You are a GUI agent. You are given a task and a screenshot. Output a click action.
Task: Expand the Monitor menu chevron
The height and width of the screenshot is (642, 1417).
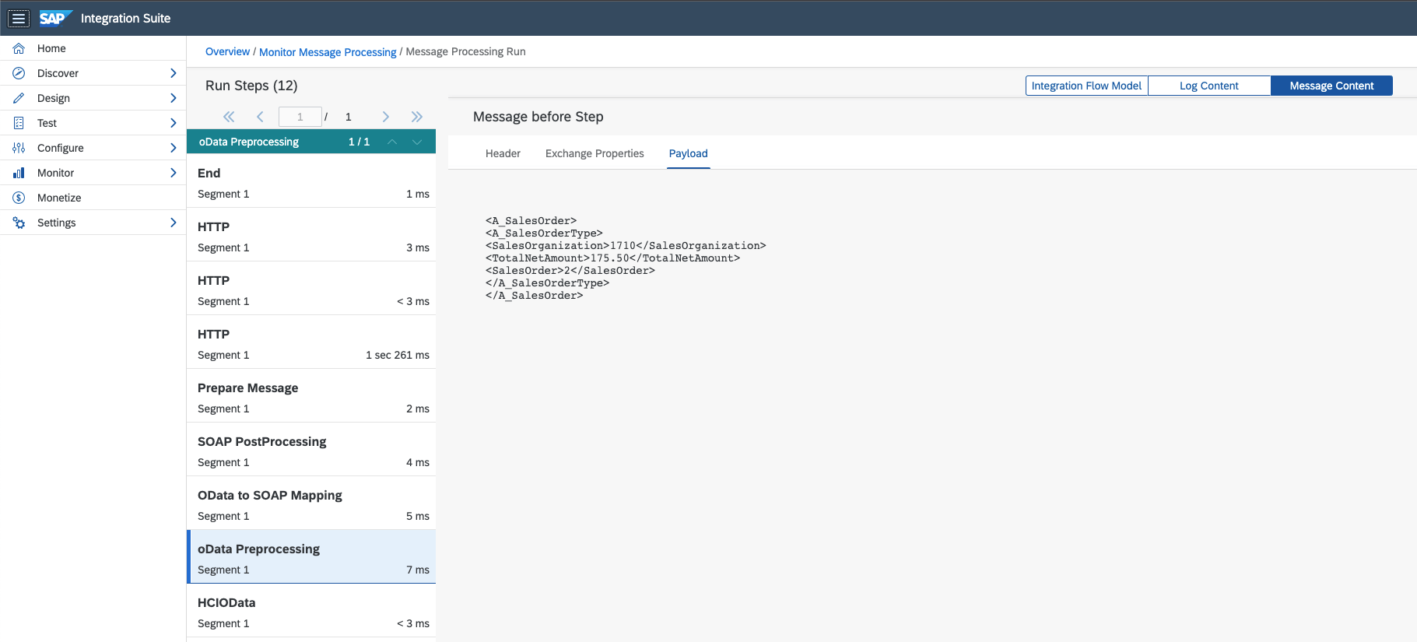pyautogui.click(x=173, y=173)
